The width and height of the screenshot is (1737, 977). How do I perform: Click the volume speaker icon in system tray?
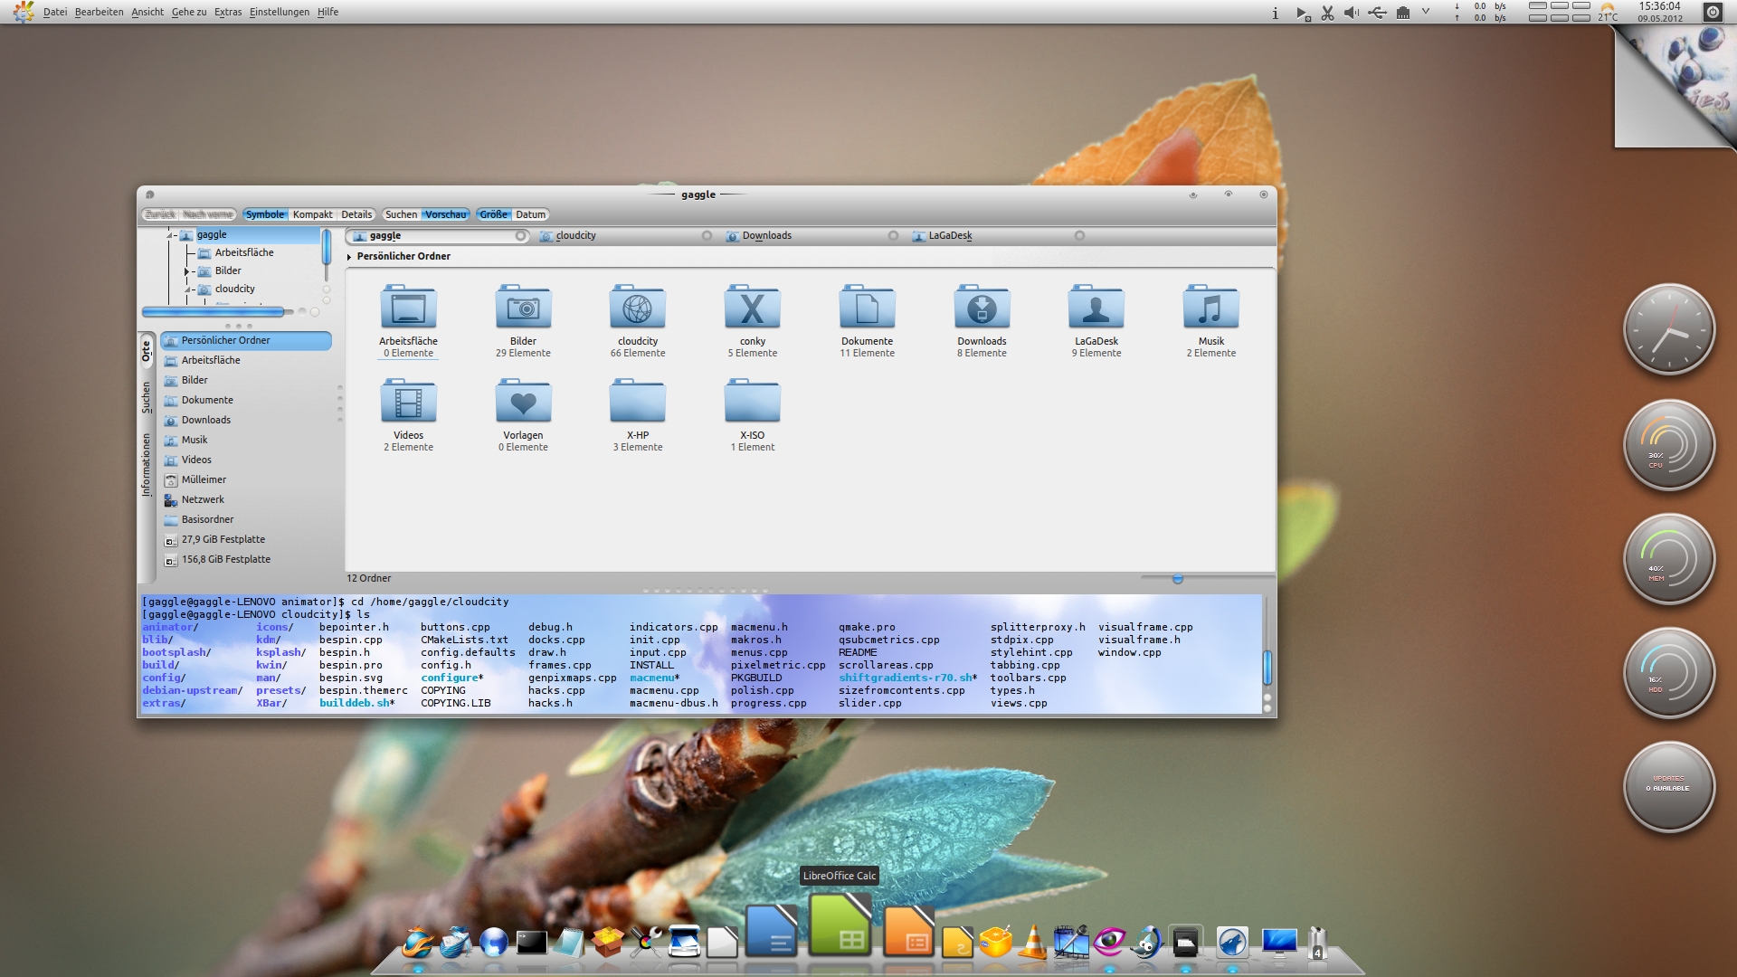[x=1352, y=13]
